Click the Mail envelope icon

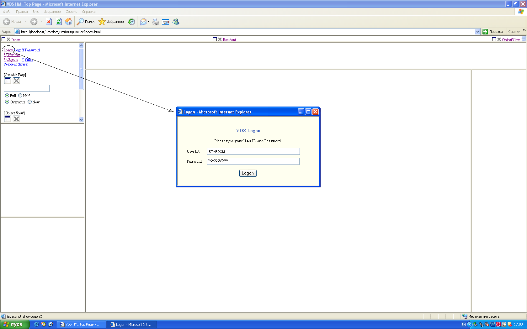(143, 22)
